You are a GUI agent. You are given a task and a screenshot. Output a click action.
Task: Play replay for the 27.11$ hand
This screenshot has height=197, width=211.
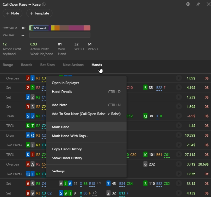click(179, 155)
